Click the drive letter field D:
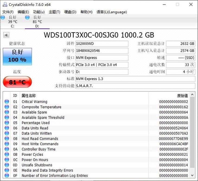 click(x=102, y=72)
